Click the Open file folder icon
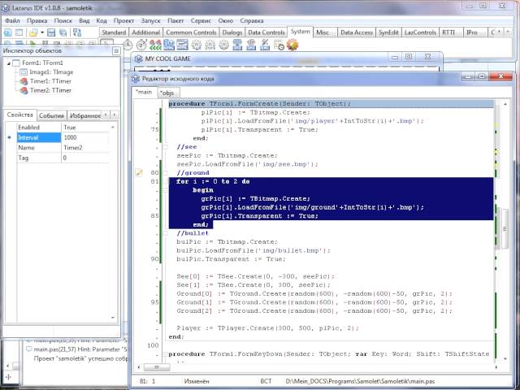520x390 pixels. pos(32,32)
